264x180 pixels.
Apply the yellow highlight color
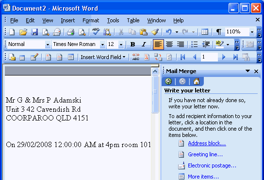(219, 45)
